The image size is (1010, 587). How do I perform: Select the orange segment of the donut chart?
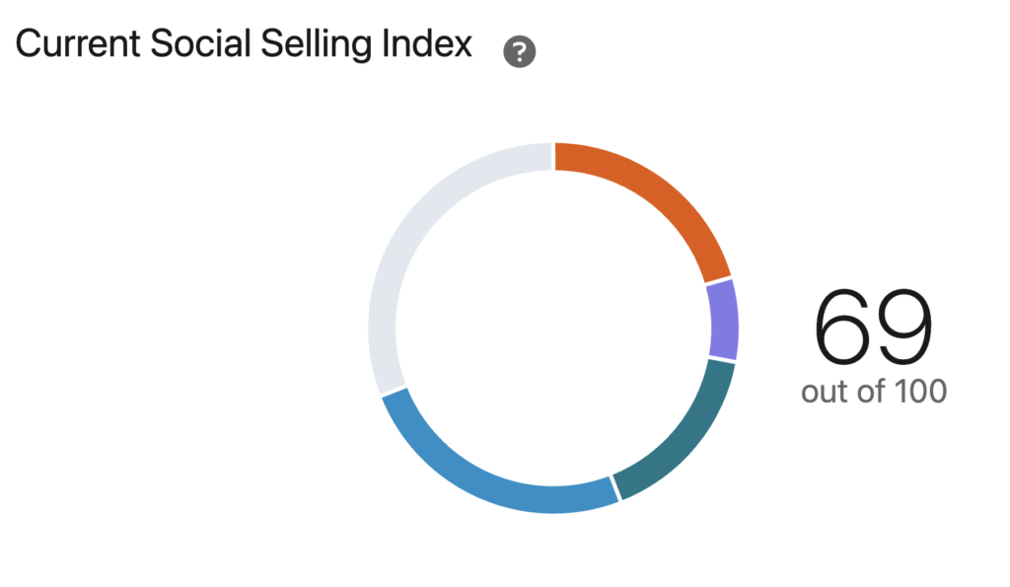661,191
